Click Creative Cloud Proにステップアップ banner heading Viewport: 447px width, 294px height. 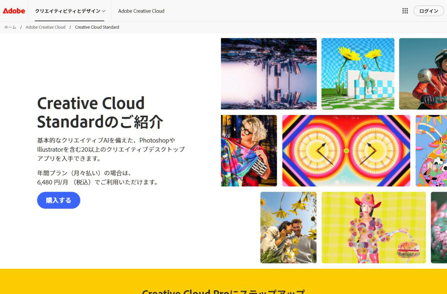pos(223,291)
